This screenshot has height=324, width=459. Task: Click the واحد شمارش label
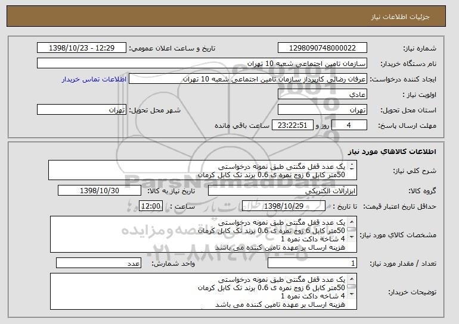point(173,263)
